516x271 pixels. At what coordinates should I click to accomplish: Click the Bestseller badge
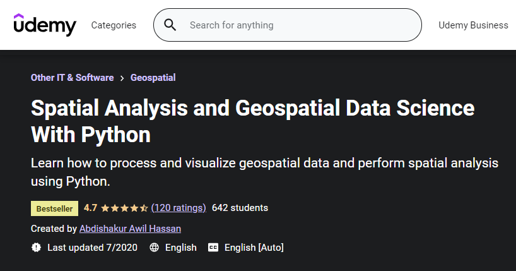point(55,208)
